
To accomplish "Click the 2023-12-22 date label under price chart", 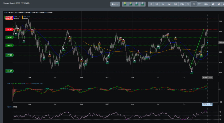I will [207, 78].
